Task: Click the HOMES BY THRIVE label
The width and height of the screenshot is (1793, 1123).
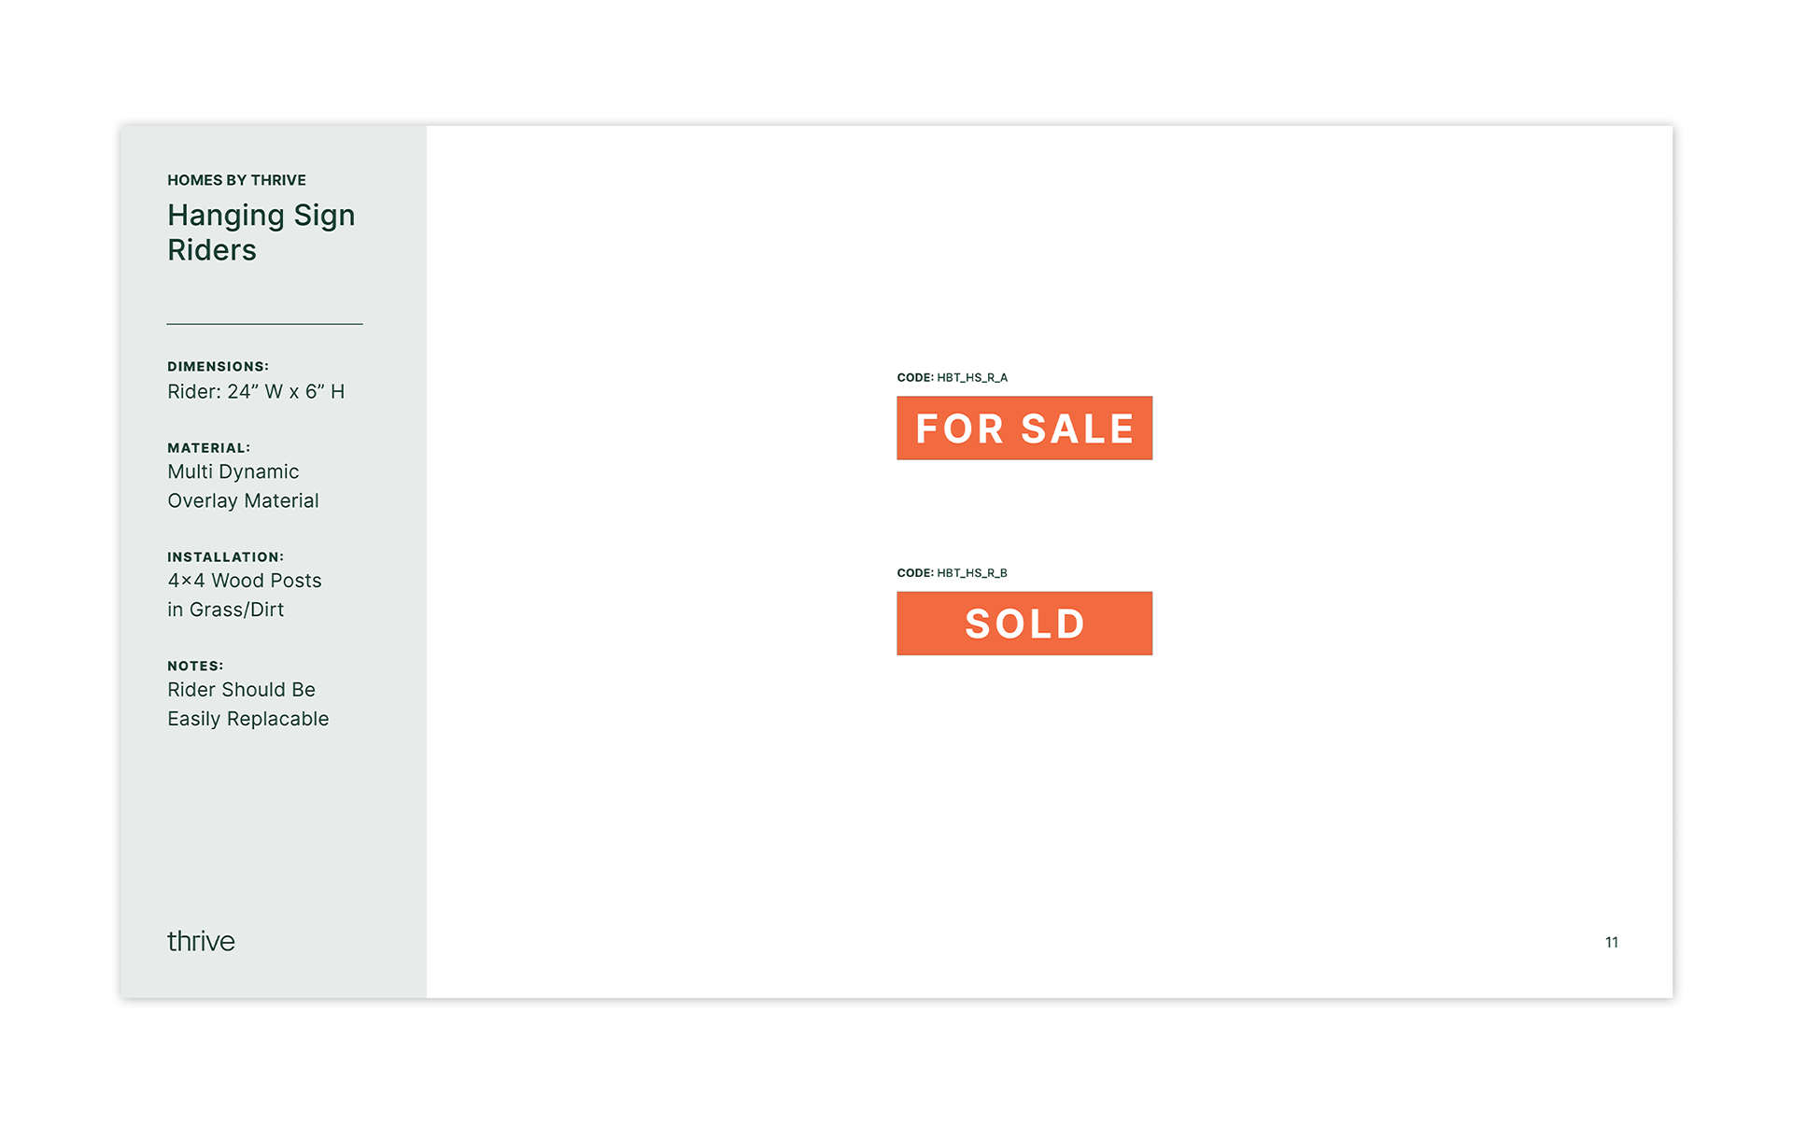Action: click(x=236, y=180)
